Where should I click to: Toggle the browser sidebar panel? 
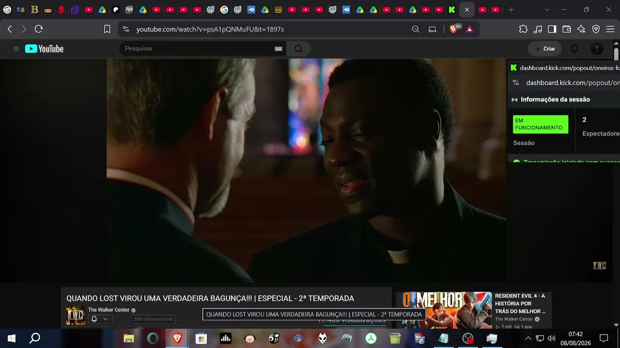click(x=552, y=29)
